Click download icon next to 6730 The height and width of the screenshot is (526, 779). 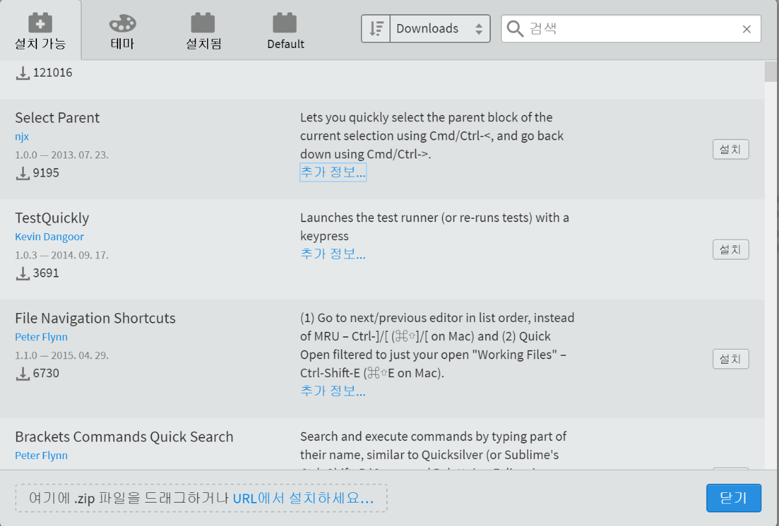(x=23, y=373)
